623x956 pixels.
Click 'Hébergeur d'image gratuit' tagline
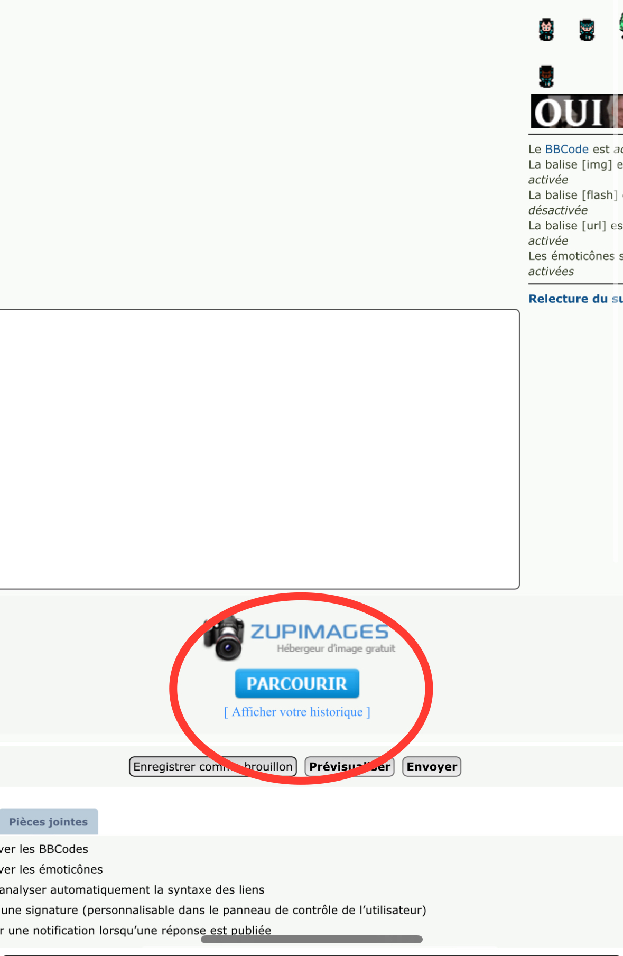(336, 648)
